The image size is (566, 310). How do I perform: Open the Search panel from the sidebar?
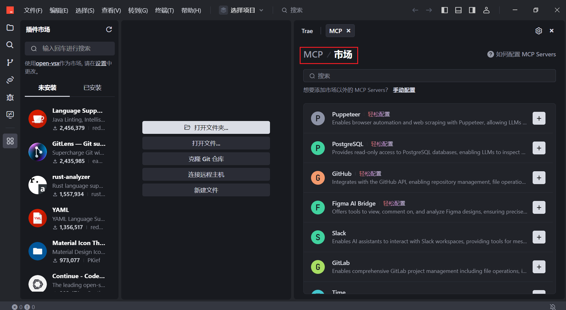pyautogui.click(x=10, y=45)
